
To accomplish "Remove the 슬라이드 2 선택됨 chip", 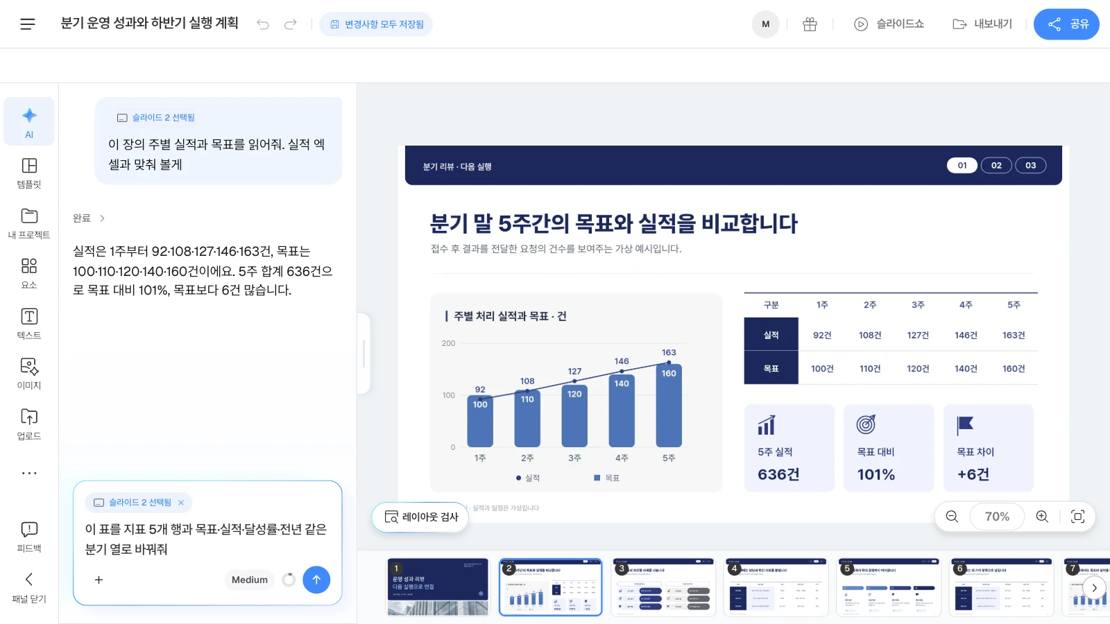I will (181, 503).
